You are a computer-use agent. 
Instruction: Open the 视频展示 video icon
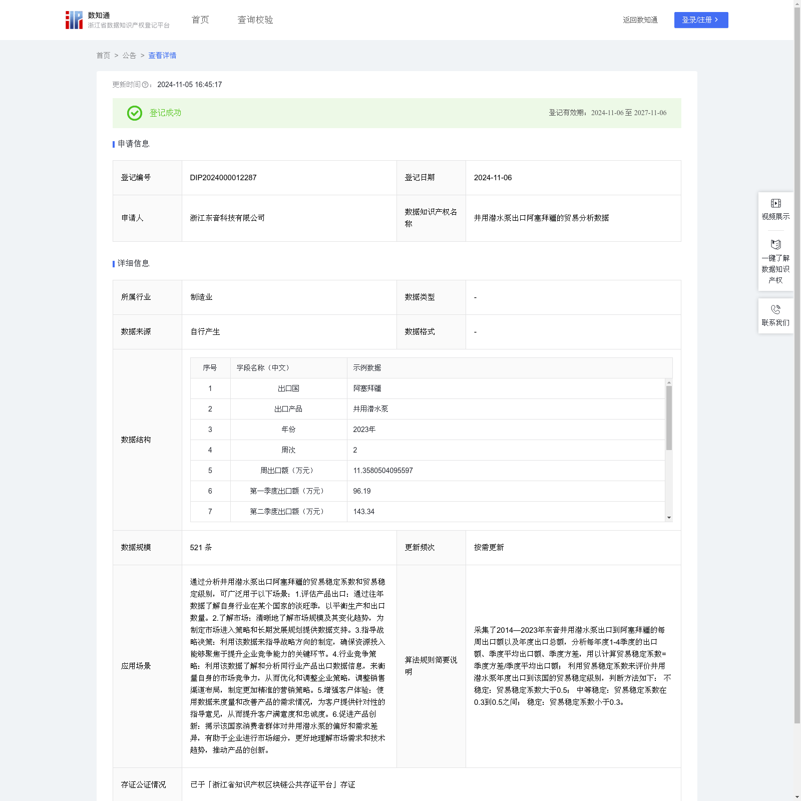[775, 203]
